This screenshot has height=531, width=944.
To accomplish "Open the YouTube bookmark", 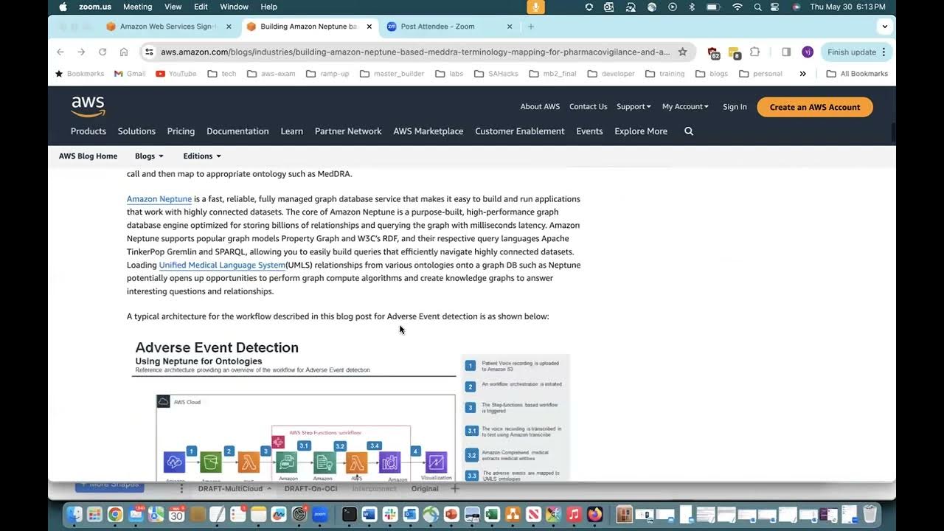I will coord(176,74).
